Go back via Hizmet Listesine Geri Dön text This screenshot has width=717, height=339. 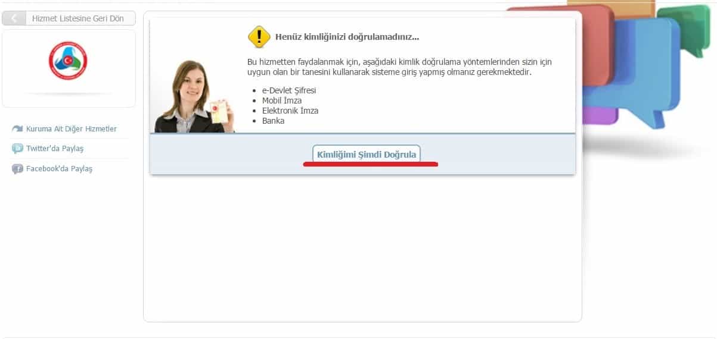78,18
